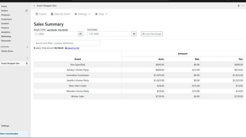
Task: Click the End Date input field
Action: coord(110,34)
